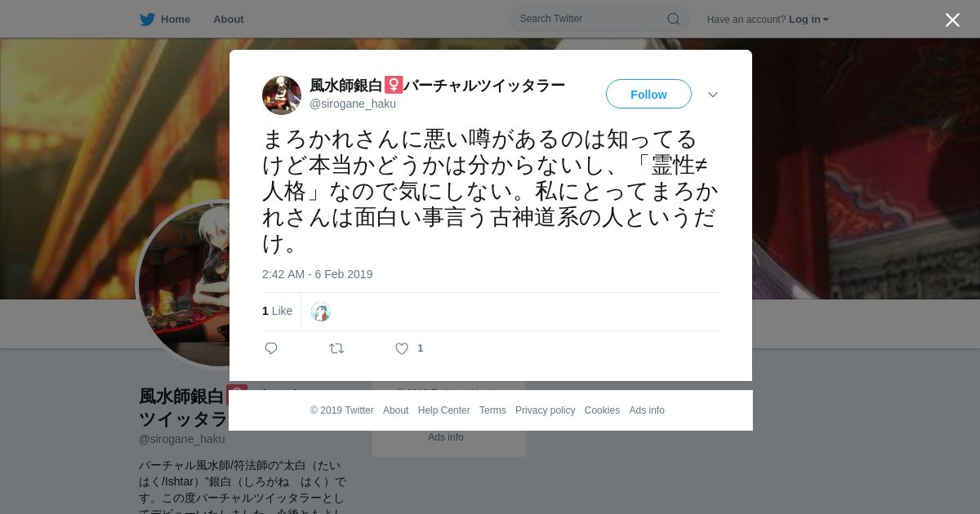Click the @sirogane_haku handle in tweet

click(x=353, y=104)
